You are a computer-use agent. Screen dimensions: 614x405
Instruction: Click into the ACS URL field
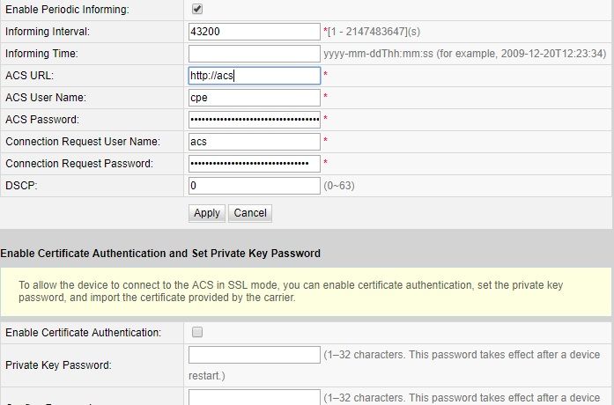point(254,76)
